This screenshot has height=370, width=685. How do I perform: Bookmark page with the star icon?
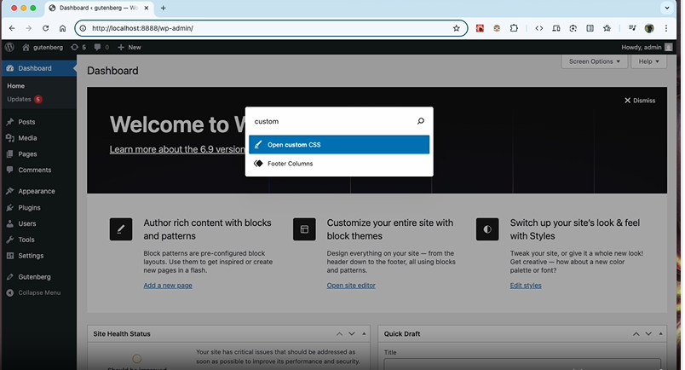coord(456,28)
